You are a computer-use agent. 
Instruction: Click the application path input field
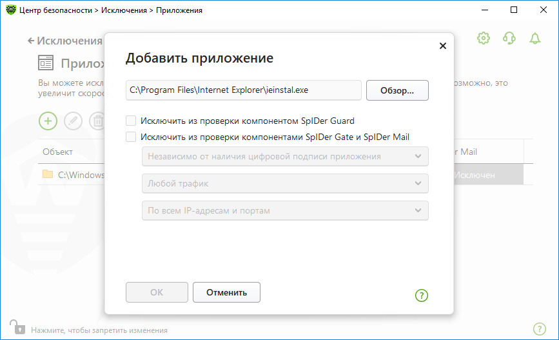click(244, 90)
